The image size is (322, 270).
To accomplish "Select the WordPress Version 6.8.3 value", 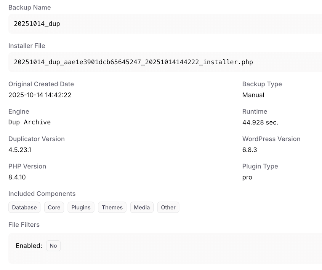I will pyautogui.click(x=249, y=149).
